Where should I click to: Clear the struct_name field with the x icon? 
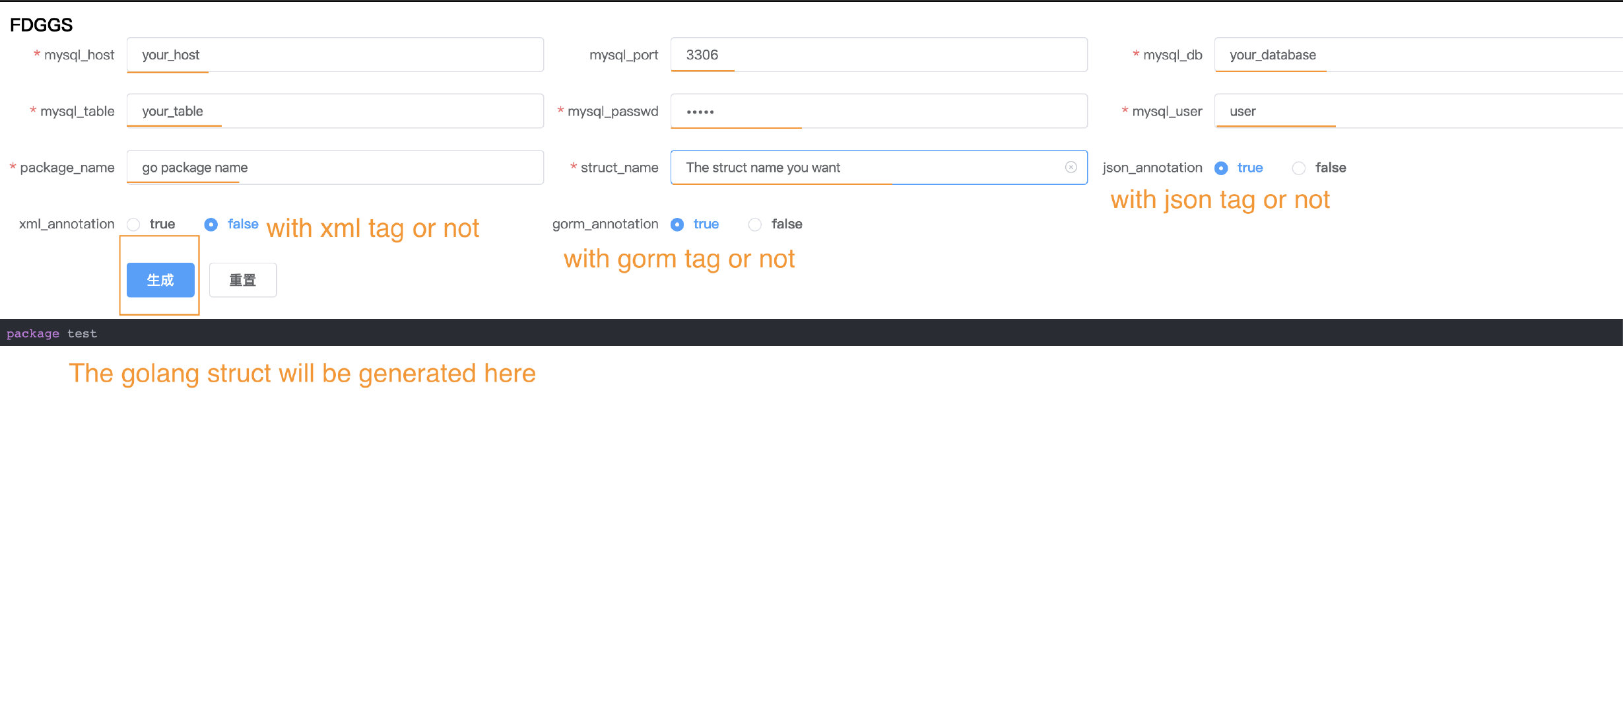1071,167
